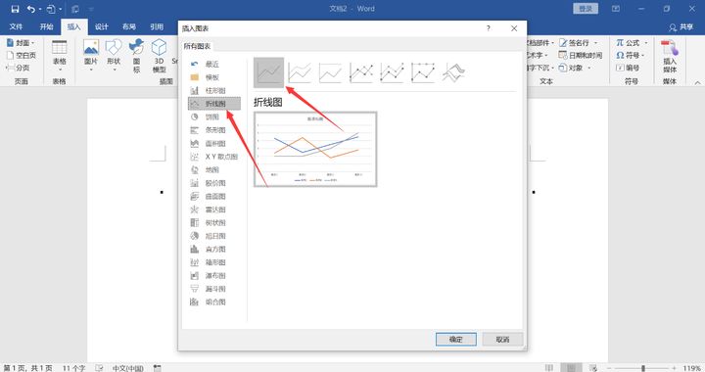Viewport: 705px width, 372px height.
Task: Select line with markers subtype
Action: coord(361,72)
